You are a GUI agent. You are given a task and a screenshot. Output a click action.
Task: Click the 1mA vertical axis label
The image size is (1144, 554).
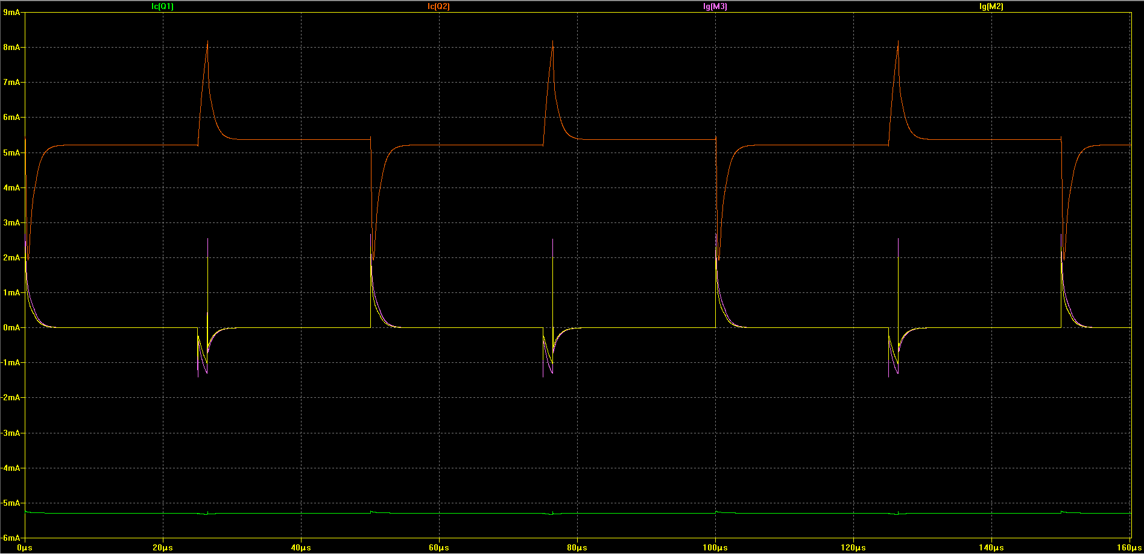[11, 292]
